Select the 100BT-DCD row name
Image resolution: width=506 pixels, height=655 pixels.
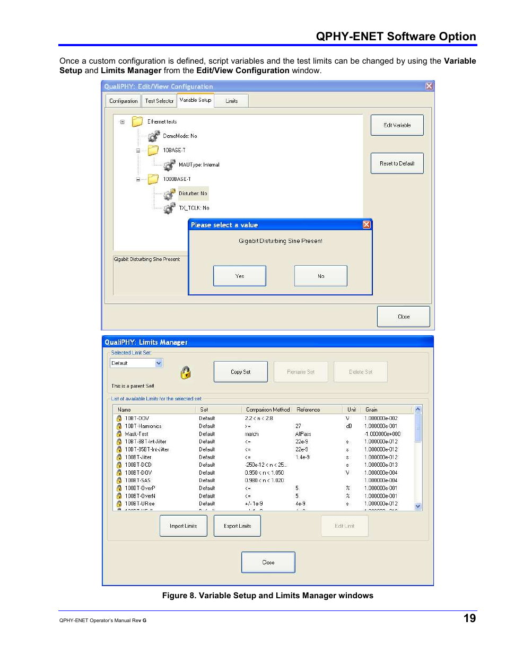(138, 465)
